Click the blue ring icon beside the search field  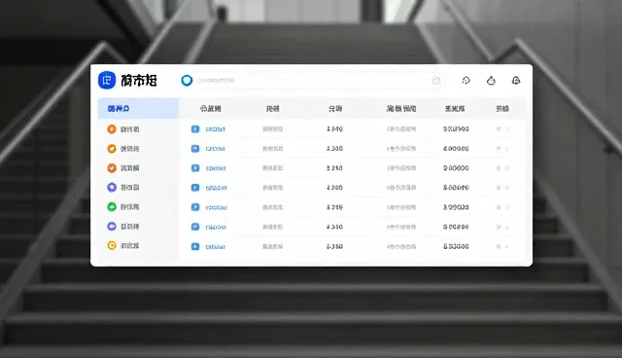pos(187,80)
